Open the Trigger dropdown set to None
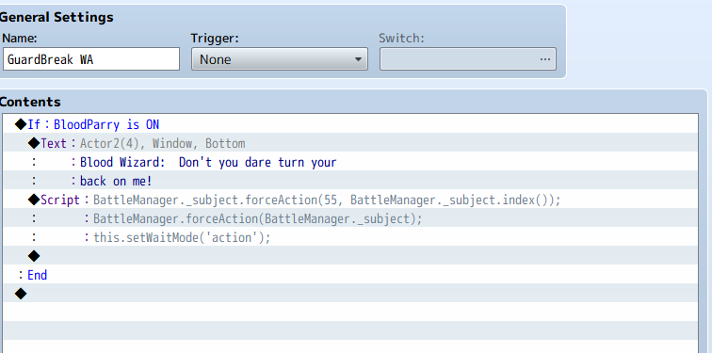 pyautogui.click(x=280, y=59)
